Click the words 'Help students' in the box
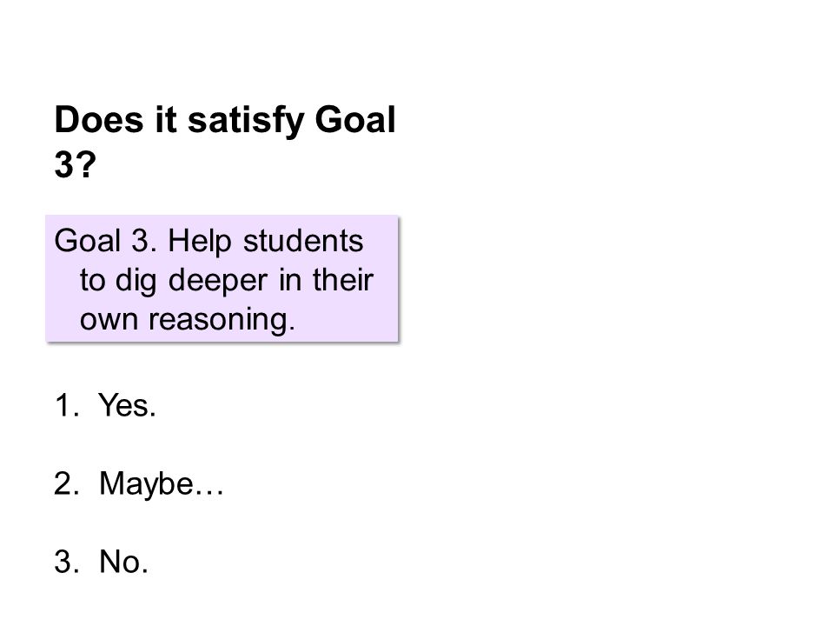Image resolution: width=834 pixels, height=626 pixels. (266, 241)
